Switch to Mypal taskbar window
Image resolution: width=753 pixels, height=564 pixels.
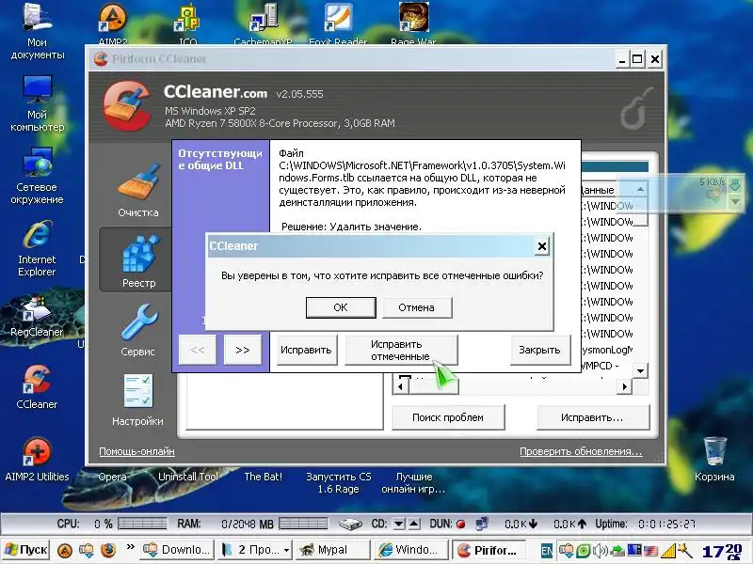click(331, 550)
